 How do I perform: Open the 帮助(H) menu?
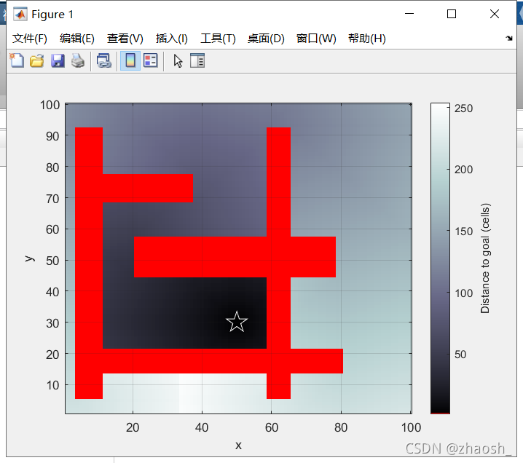[367, 39]
